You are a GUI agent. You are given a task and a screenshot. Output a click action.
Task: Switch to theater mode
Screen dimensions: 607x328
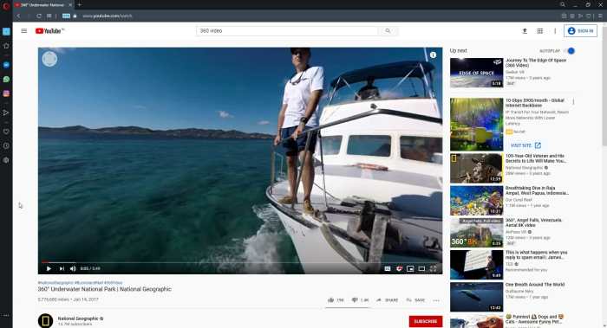click(x=421, y=268)
